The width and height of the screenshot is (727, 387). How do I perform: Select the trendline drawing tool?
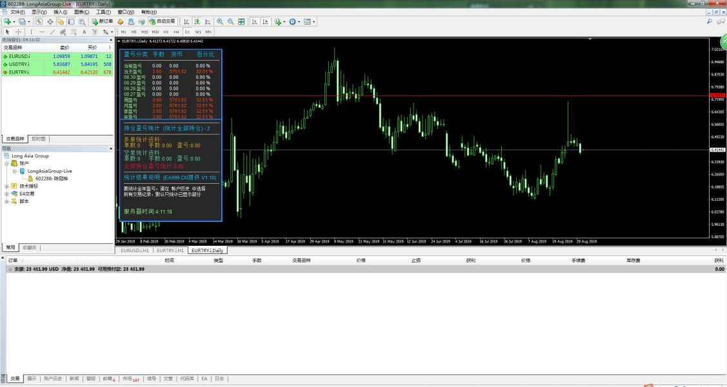tap(53, 32)
